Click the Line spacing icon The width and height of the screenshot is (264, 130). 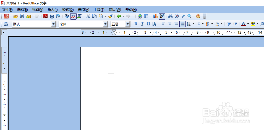point(189,24)
